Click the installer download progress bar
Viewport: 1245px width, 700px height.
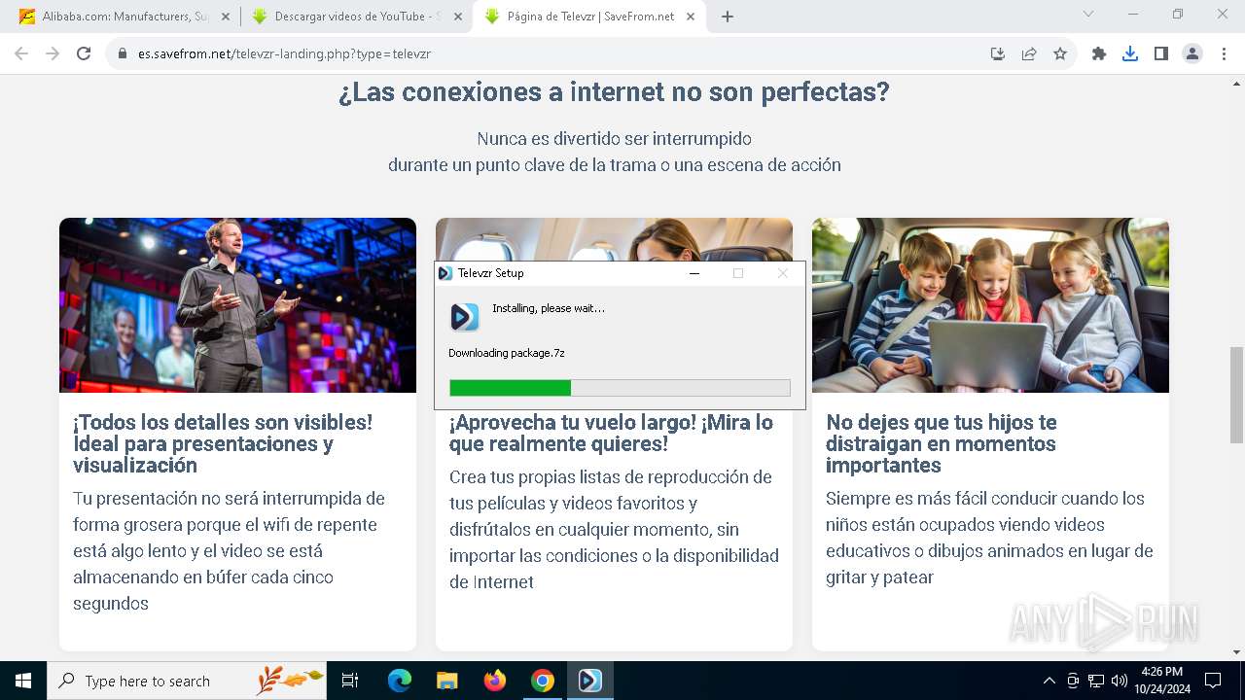[620, 388]
